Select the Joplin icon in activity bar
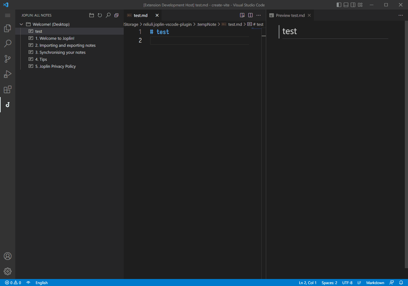This screenshot has width=408, height=286. pos(8,105)
